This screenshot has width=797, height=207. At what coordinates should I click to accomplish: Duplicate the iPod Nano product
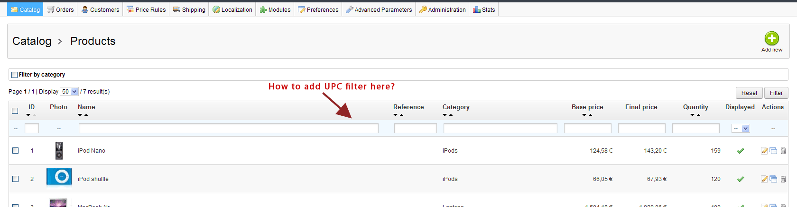pyautogui.click(x=773, y=151)
